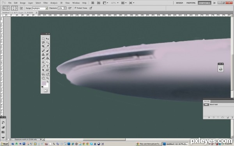Swap foreground and background colors
Viewport: 234px width, 146px height.
coord(48,82)
